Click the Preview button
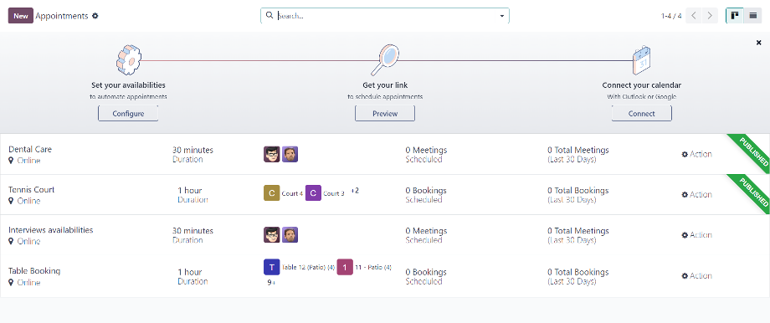The image size is (770, 323). [x=385, y=114]
